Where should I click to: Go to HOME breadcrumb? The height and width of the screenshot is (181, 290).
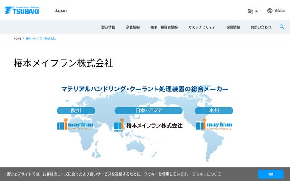tap(17, 38)
